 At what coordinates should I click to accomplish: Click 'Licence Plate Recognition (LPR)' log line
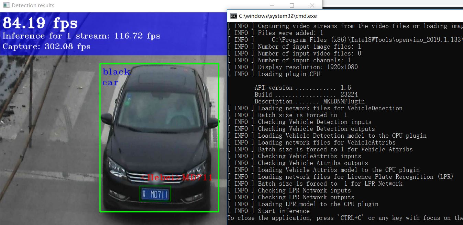[340, 177]
